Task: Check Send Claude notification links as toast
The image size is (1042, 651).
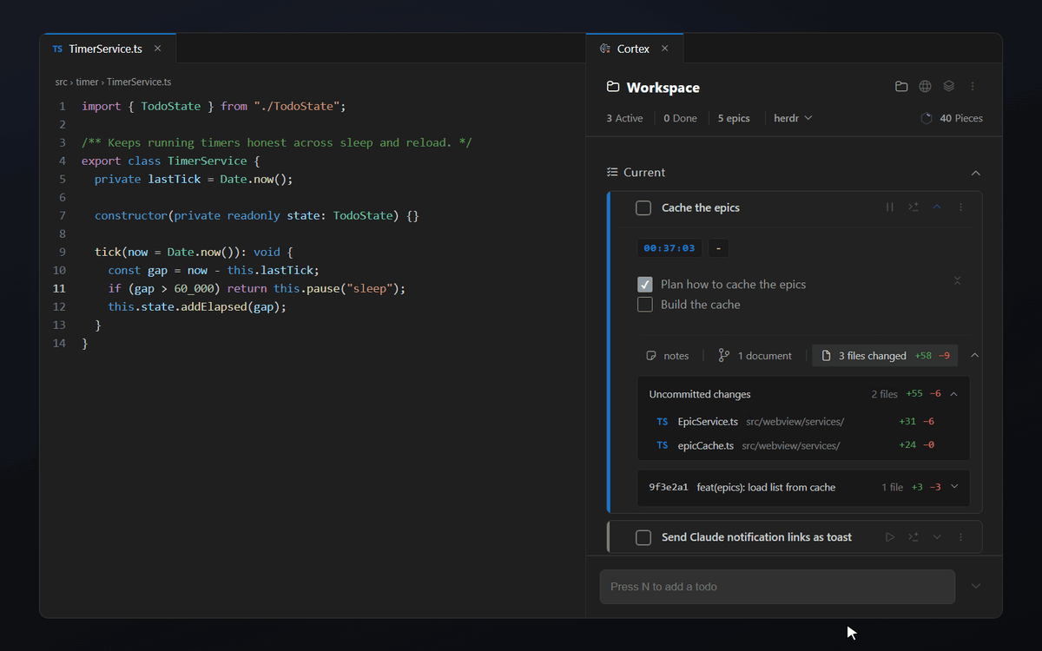Action: (x=643, y=537)
